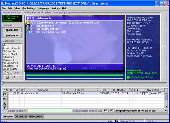Open the add-file folder icon beside the file table
This screenshot has height=123, width=170.
click(5, 90)
